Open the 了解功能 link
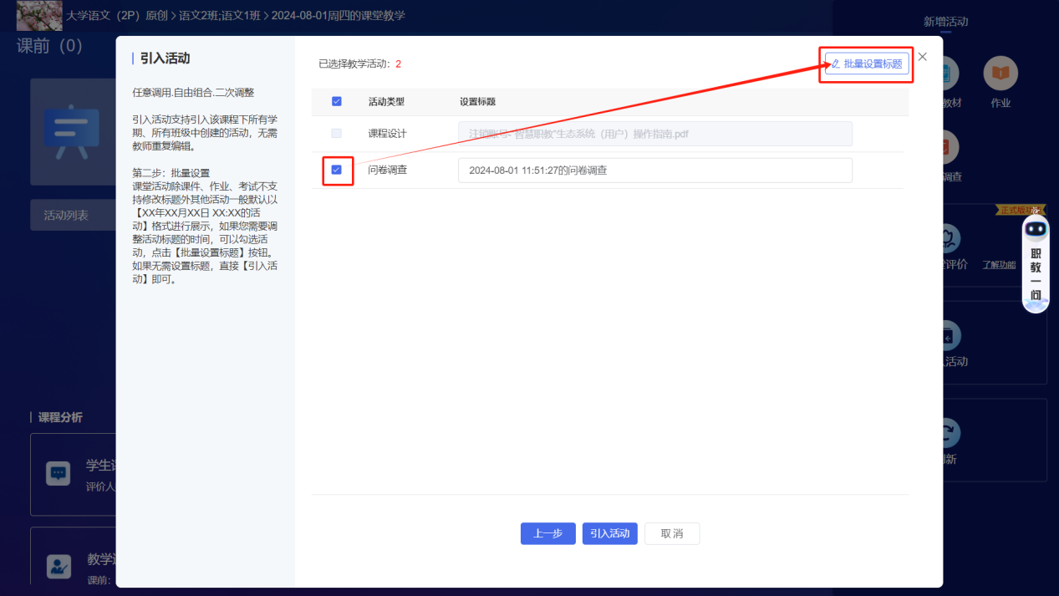Screen dimensions: 1059x596 coord(999,265)
